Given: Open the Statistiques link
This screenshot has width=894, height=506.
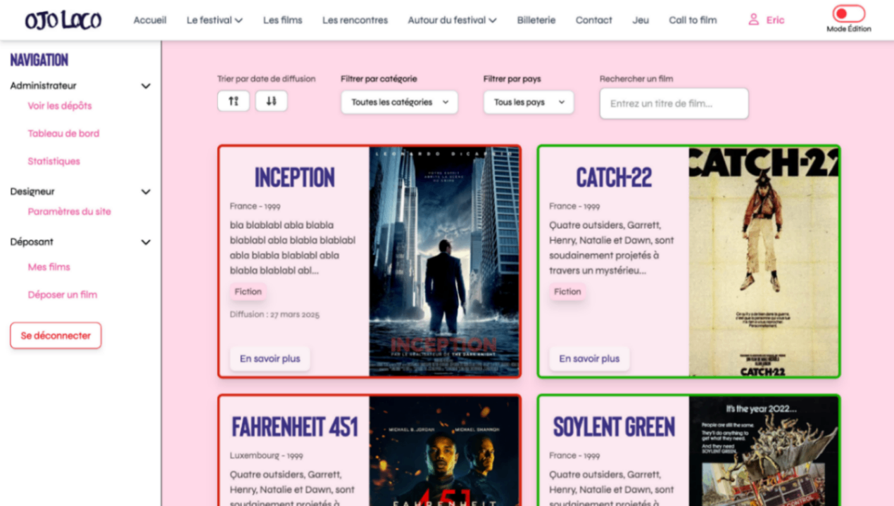Looking at the screenshot, I should coord(53,162).
